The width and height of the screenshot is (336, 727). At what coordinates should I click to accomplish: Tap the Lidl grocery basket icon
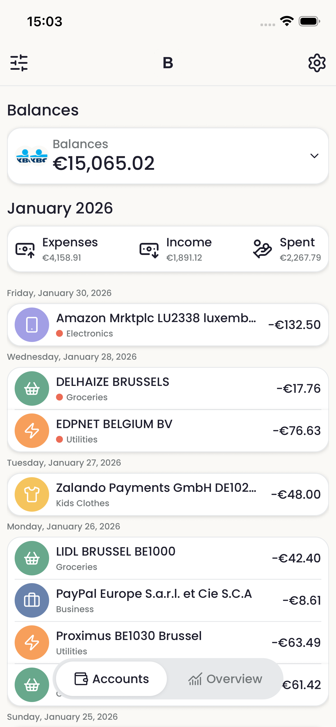(x=32, y=558)
